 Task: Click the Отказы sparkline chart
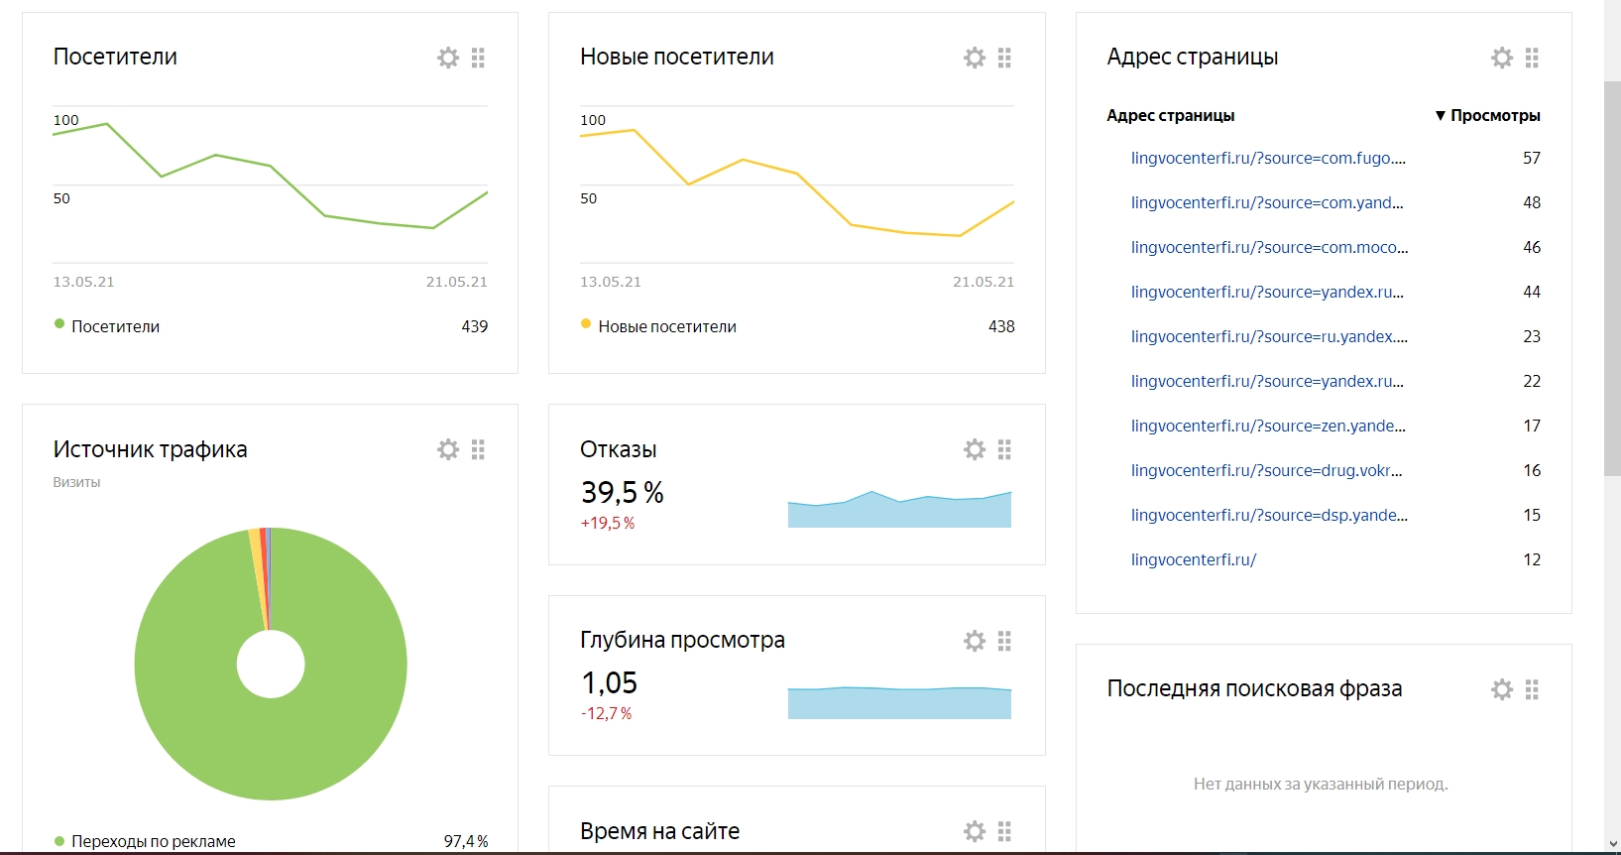coord(899,509)
